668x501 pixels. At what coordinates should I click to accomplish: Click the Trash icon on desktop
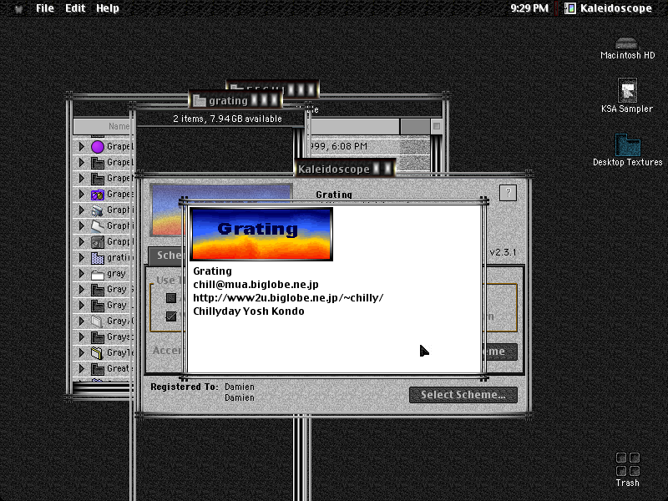click(628, 464)
